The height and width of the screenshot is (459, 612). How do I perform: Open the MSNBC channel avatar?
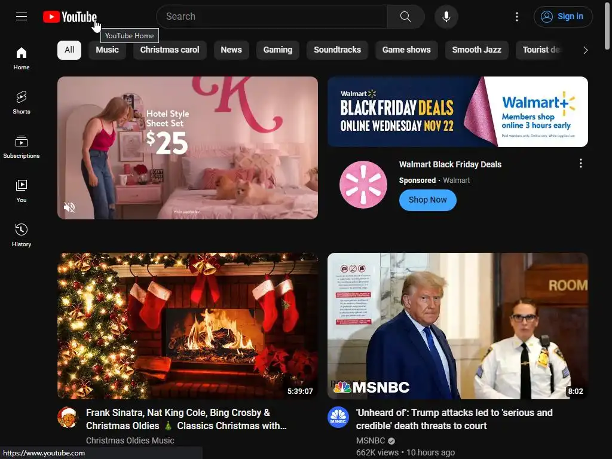338,417
